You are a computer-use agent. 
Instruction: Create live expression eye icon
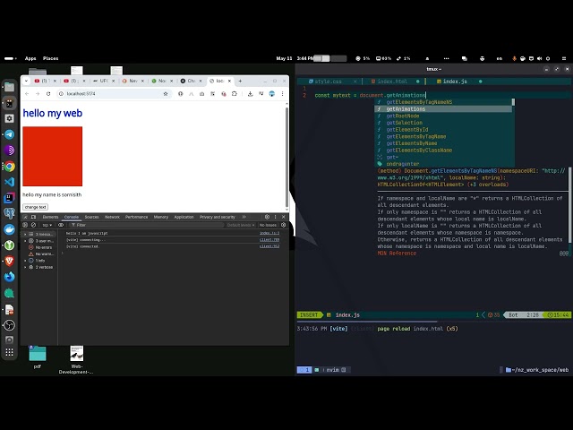pos(61,225)
